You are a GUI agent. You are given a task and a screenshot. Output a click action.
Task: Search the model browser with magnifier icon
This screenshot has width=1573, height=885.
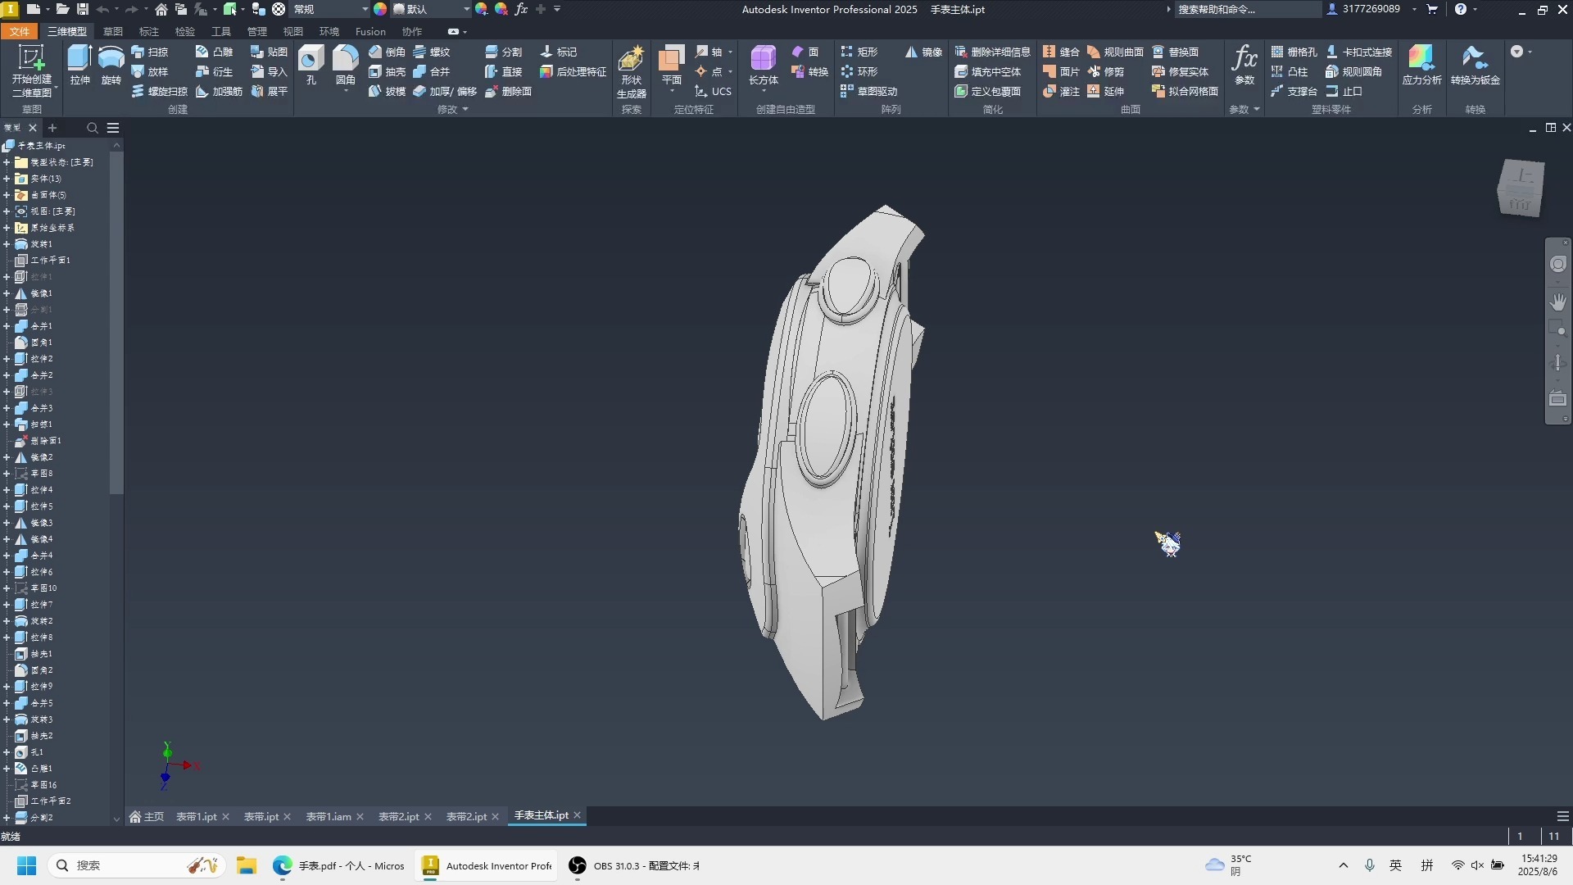pos(92,128)
